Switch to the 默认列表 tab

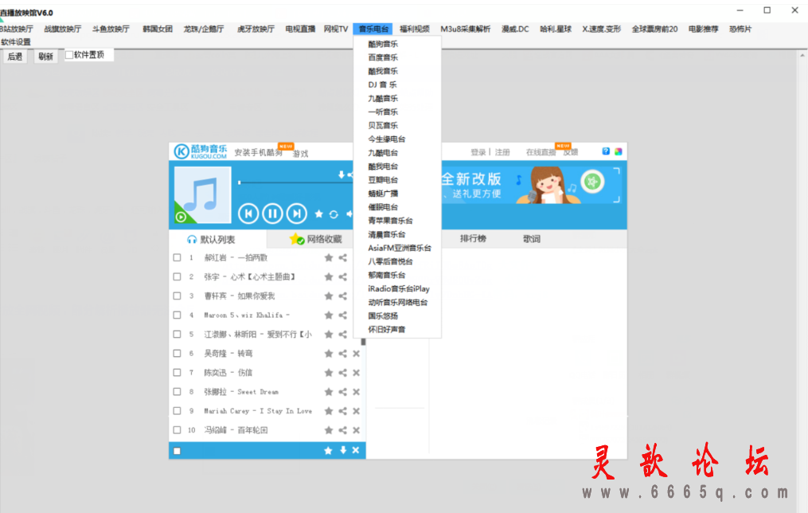(x=217, y=239)
